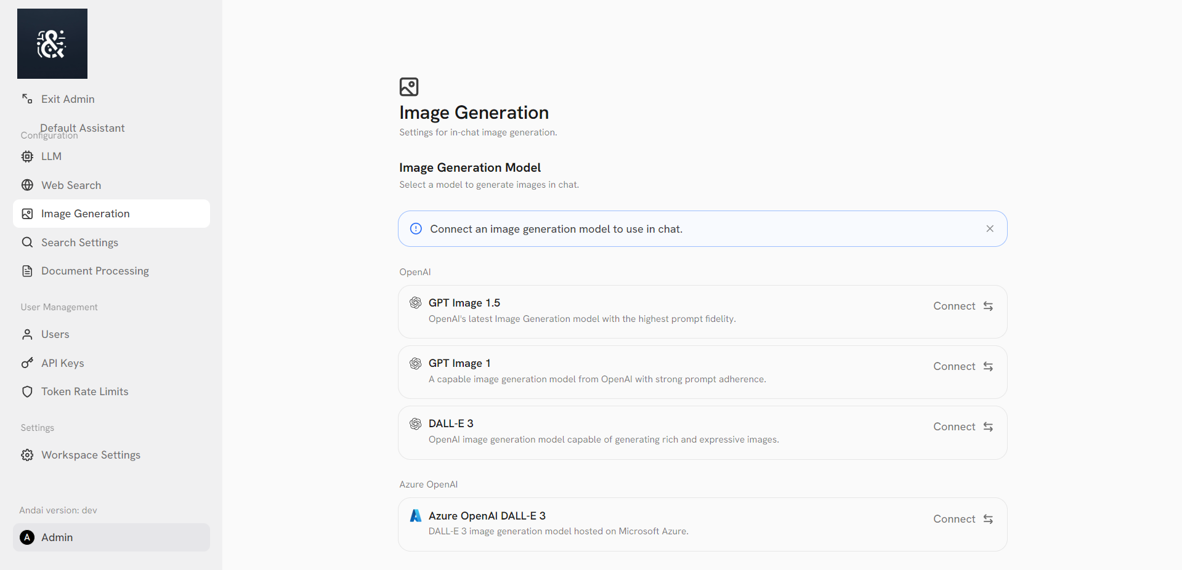Click the GPT Image 1 model title
This screenshot has height=570, width=1182.
click(x=459, y=363)
